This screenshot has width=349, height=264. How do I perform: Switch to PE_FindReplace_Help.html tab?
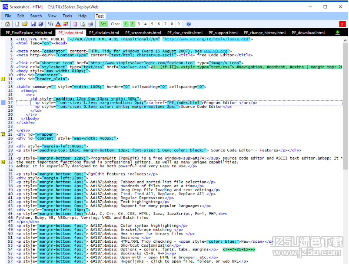pyautogui.click(x=29, y=33)
